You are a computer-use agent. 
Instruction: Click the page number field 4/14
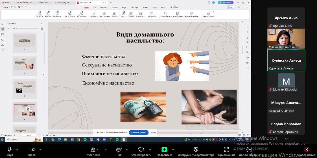point(29,135)
